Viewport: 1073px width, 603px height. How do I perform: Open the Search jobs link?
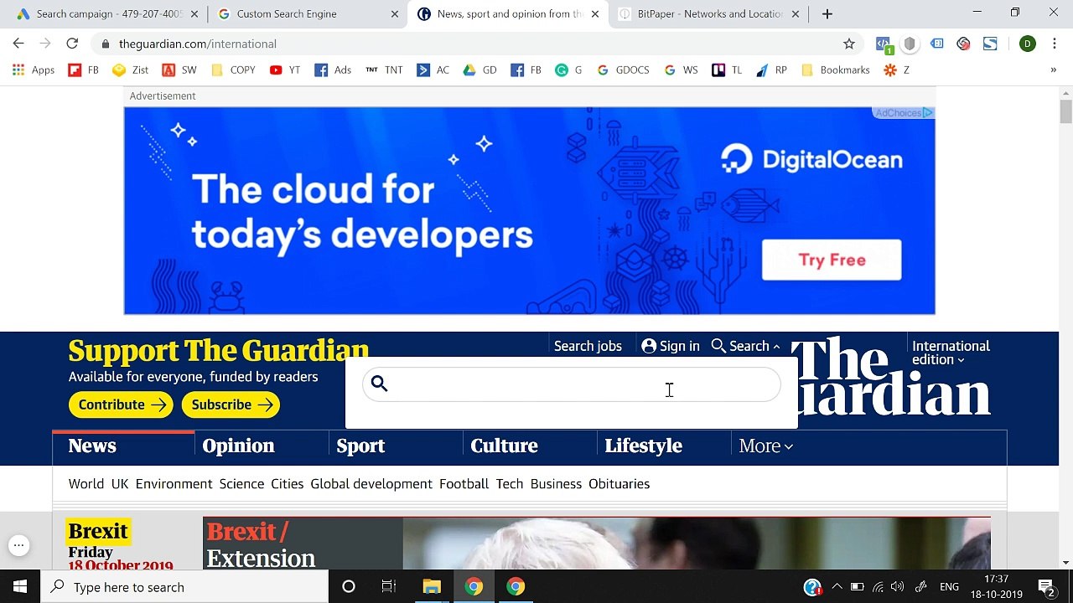click(588, 346)
